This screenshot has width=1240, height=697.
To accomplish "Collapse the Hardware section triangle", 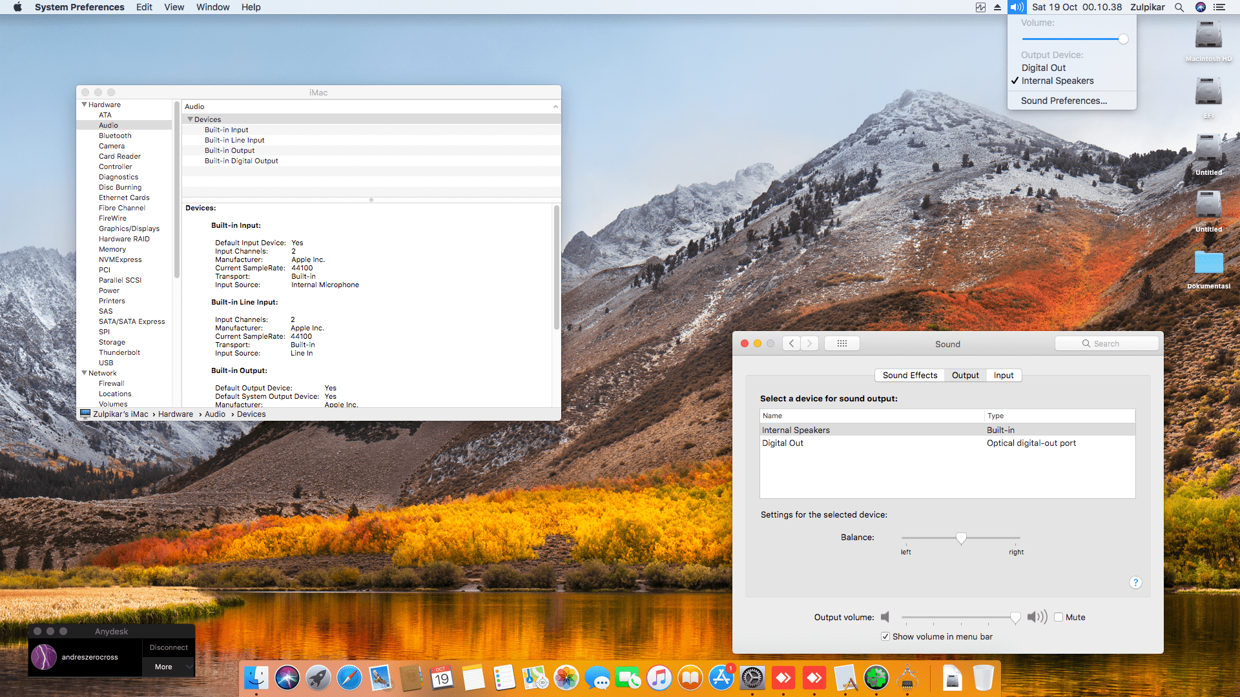I will coord(84,105).
